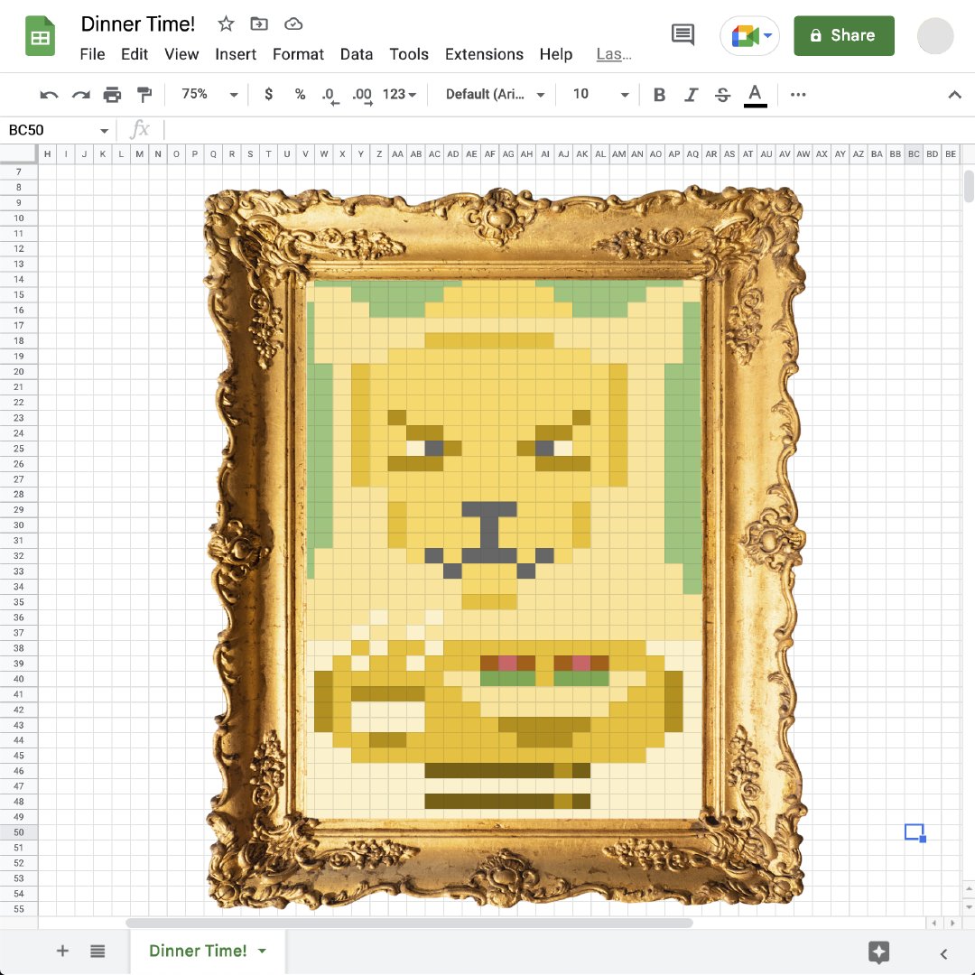Open the font size dropdown

(598, 94)
